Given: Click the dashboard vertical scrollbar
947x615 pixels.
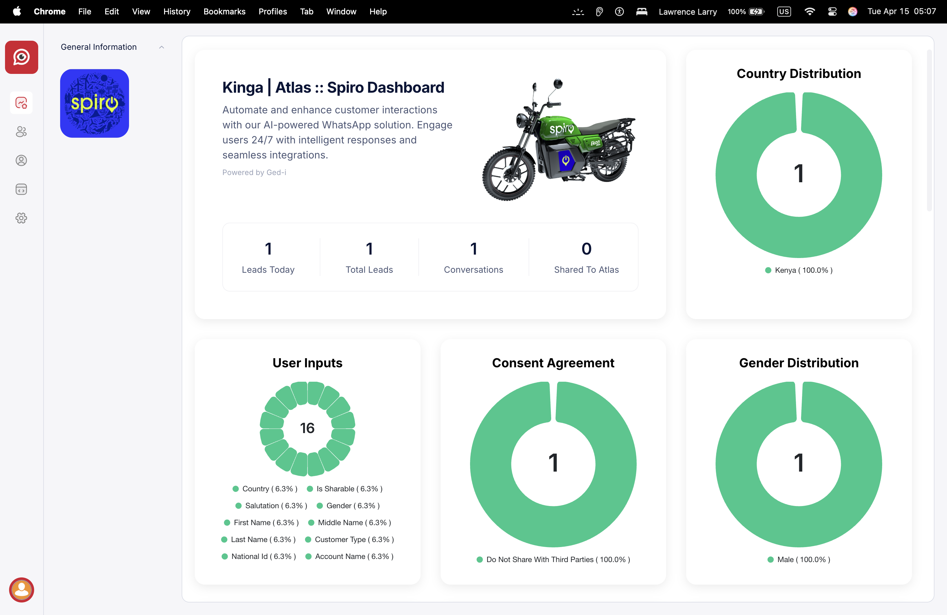Looking at the screenshot, I should click(929, 131).
